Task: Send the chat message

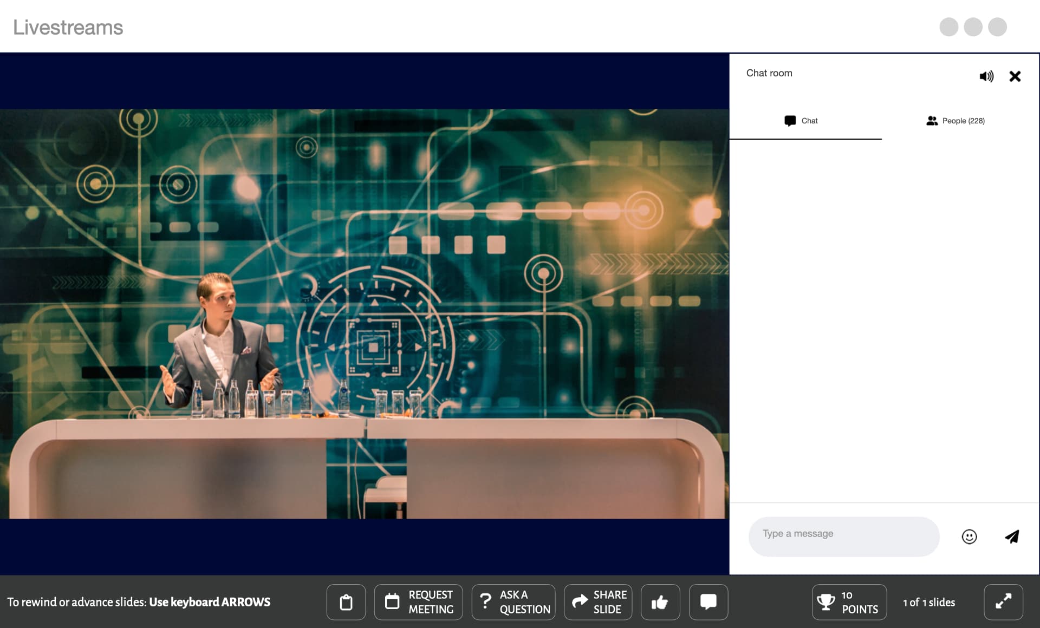Action: [x=1012, y=537]
